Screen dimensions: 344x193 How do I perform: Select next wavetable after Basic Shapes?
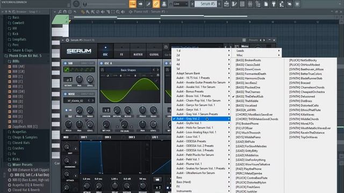tap(157, 70)
